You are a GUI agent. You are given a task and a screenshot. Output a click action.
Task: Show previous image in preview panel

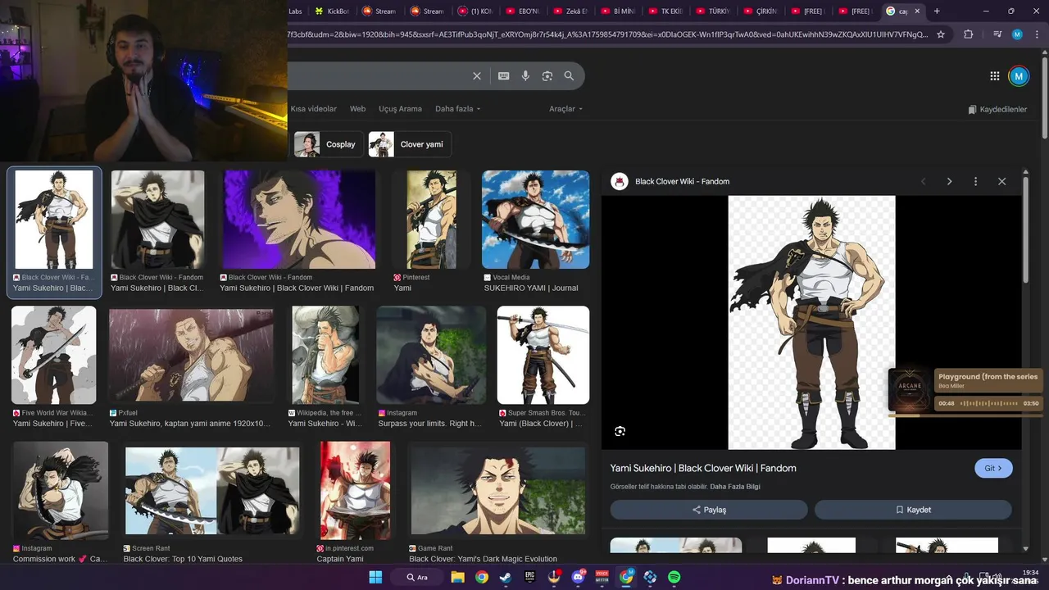(x=923, y=181)
